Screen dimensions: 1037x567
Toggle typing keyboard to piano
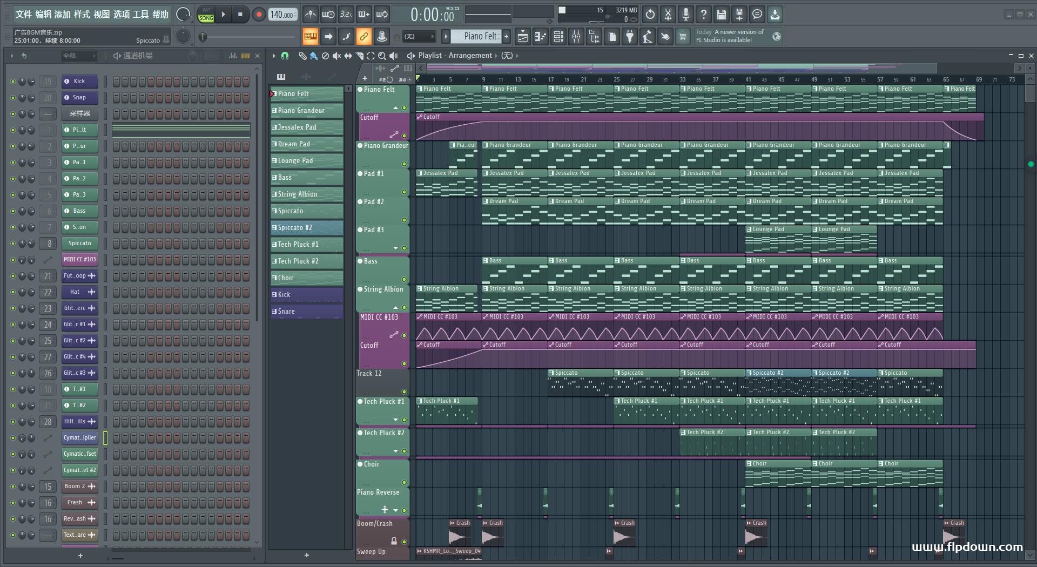coord(310,37)
